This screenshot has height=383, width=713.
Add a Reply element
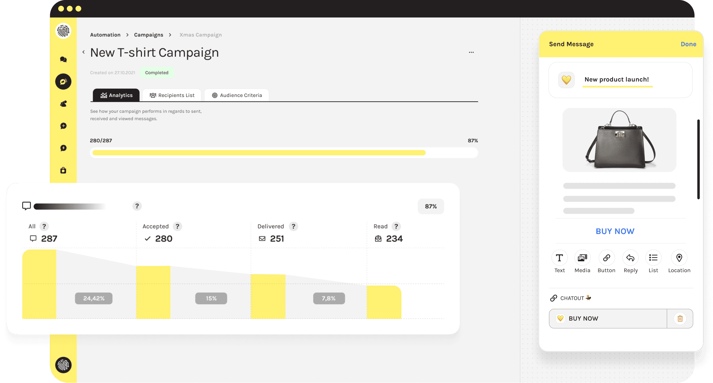[x=630, y=258]
